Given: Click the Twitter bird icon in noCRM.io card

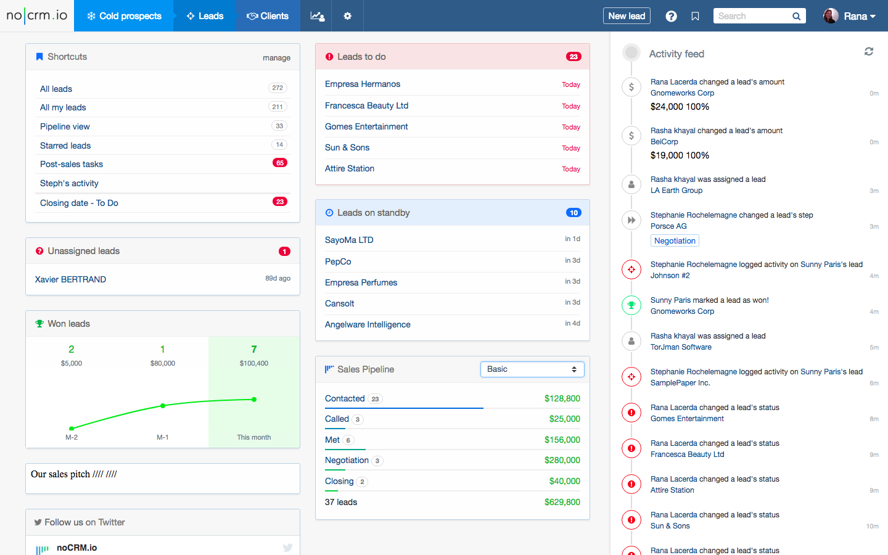Looking at the screenshot, I should (287, 548).
